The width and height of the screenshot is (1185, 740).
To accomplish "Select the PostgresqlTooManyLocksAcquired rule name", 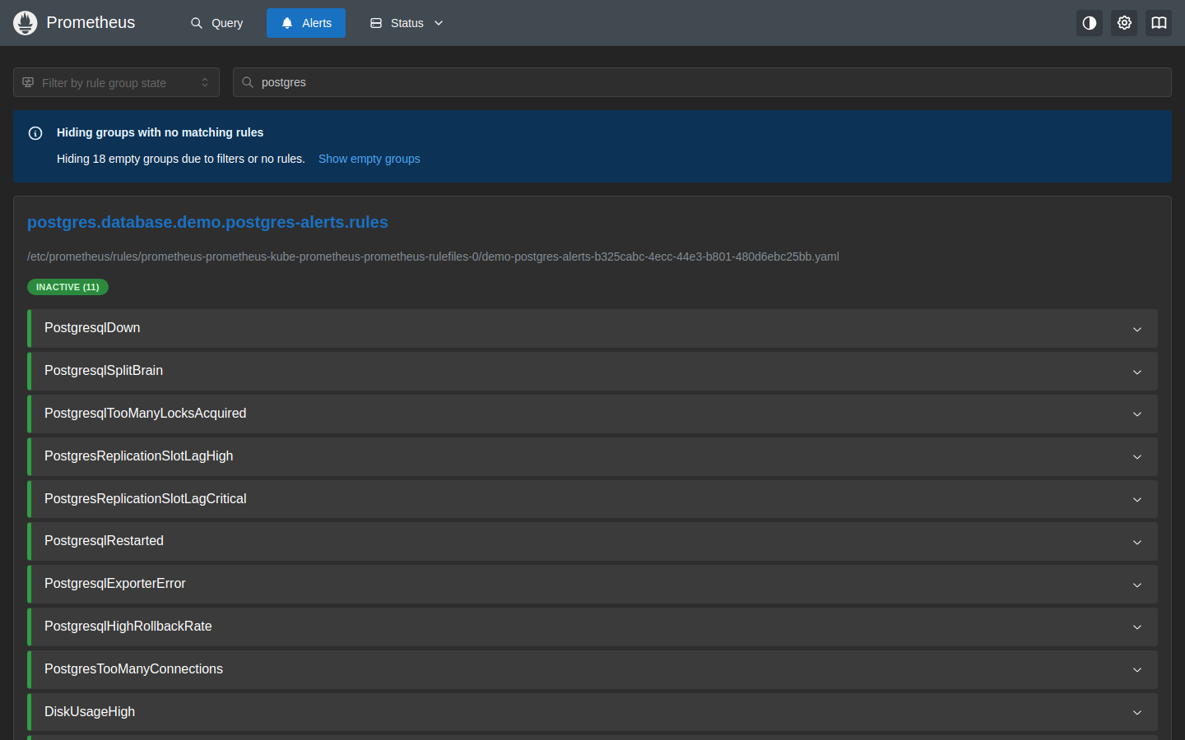I will point(145,413).
